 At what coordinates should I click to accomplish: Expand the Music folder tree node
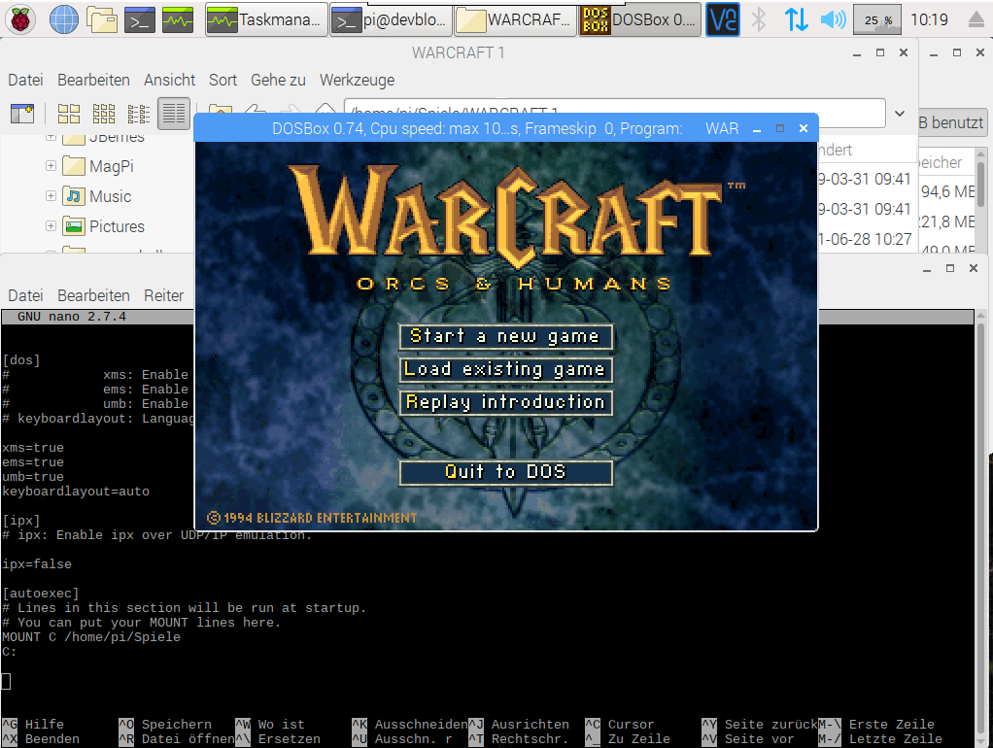coord(51,195)
